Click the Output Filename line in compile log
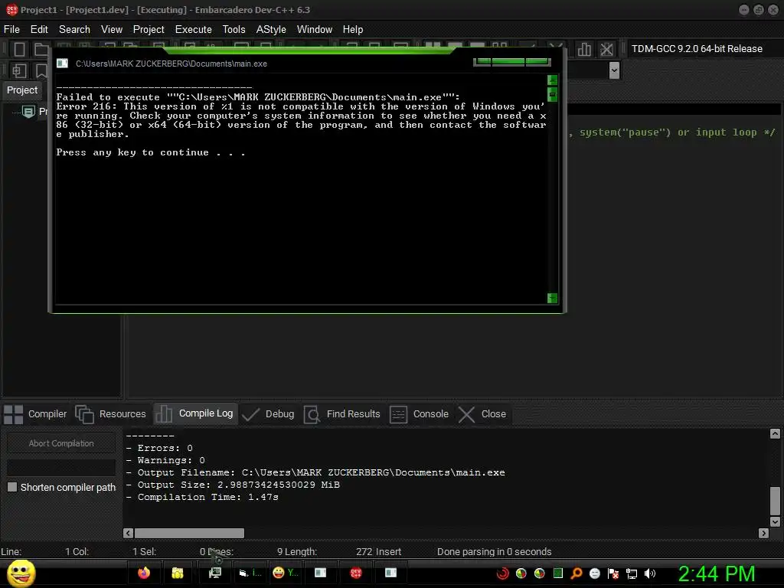The height and width of the screenshot is (588, 784). pos(315,472)
